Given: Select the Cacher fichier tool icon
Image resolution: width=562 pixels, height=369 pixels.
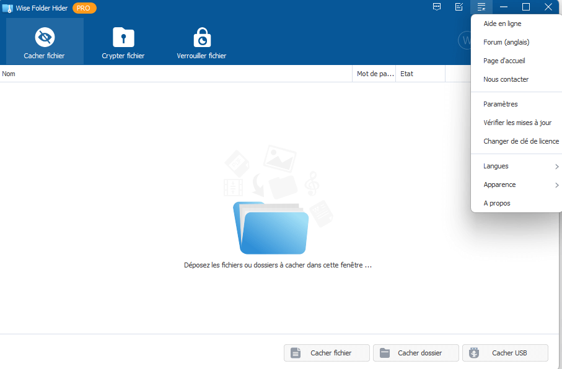Looking at the screenshot, I should click(44, 41).
